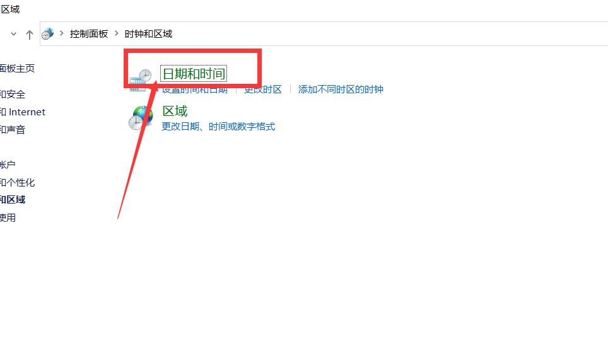Click empty area of the address bar
Image resolution: width=608 pixels, height=351 pixels.
(x=388, y=34)
